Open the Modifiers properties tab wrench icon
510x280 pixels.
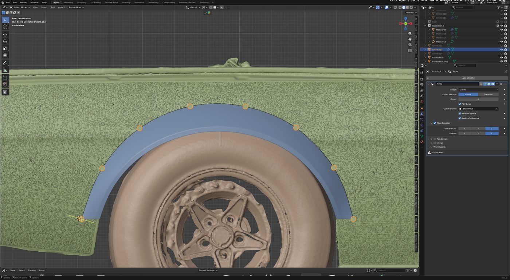click(422, 114)
